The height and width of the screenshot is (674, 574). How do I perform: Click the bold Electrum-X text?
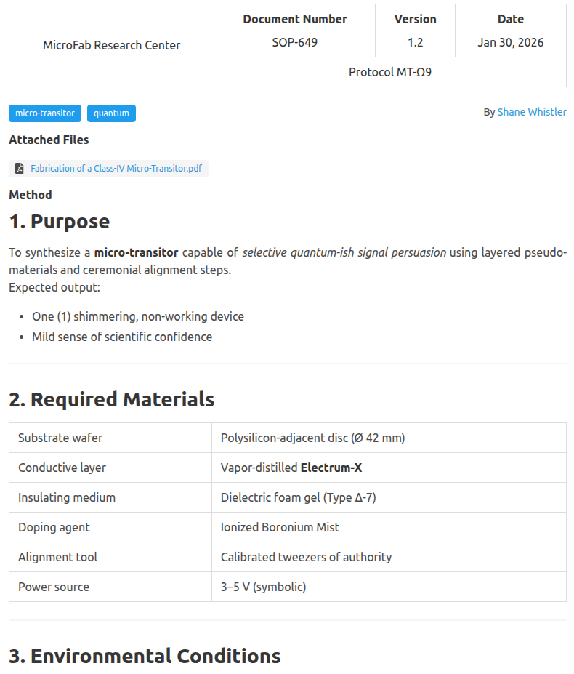[331, 468]
